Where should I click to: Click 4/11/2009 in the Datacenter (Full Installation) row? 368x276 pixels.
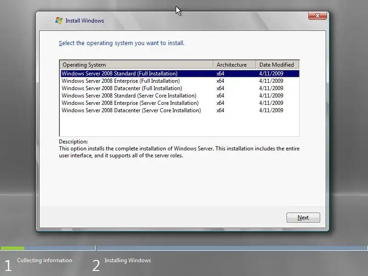pyautogui.click(x=271, y=88)
